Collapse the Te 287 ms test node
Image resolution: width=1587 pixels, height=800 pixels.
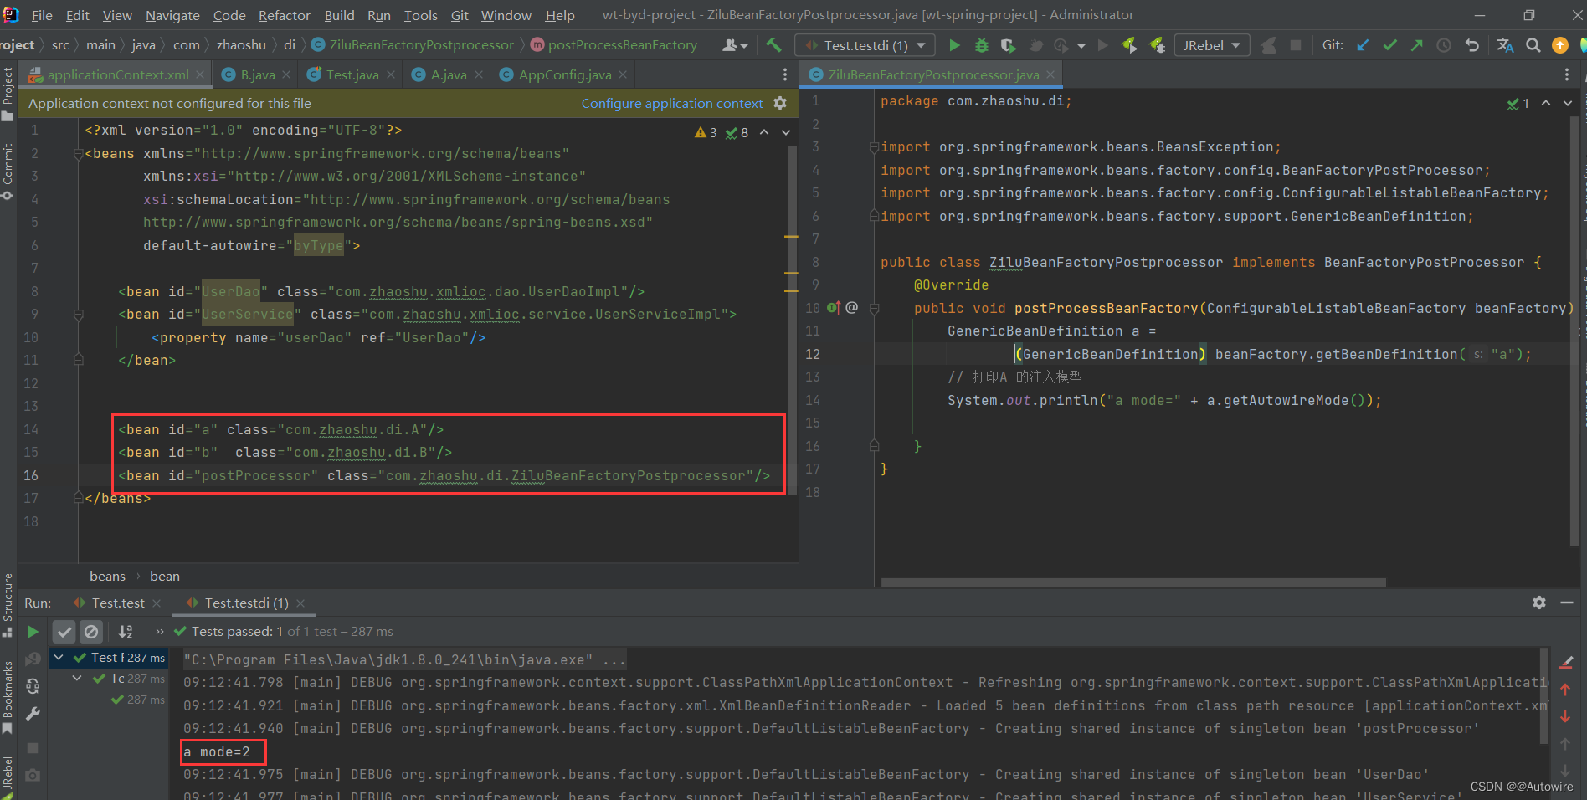[77, 679]
